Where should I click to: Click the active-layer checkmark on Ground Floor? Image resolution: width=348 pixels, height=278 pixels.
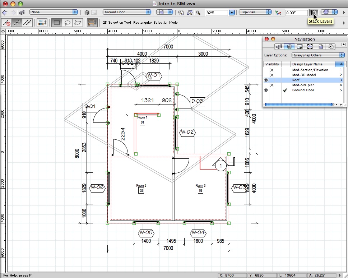click(285, 90)
